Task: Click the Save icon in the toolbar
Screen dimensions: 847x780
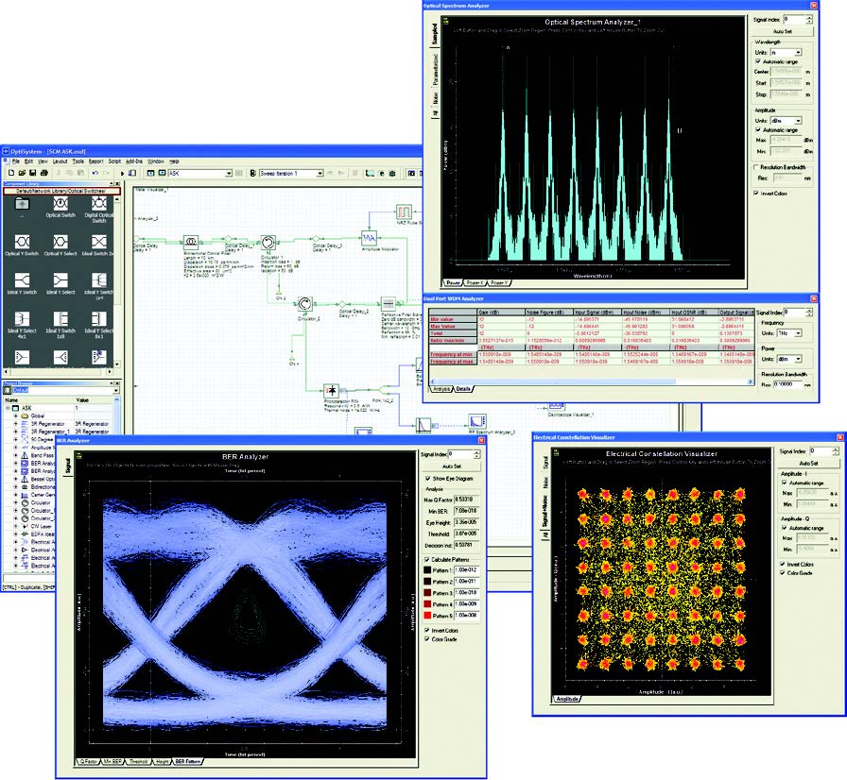Action: [32, 173]
